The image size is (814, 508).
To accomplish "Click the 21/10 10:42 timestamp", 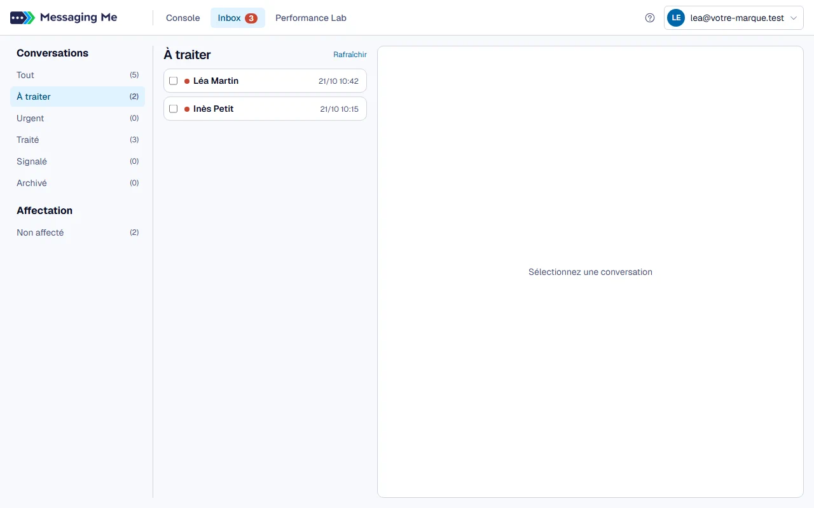I will pos(338,81).
